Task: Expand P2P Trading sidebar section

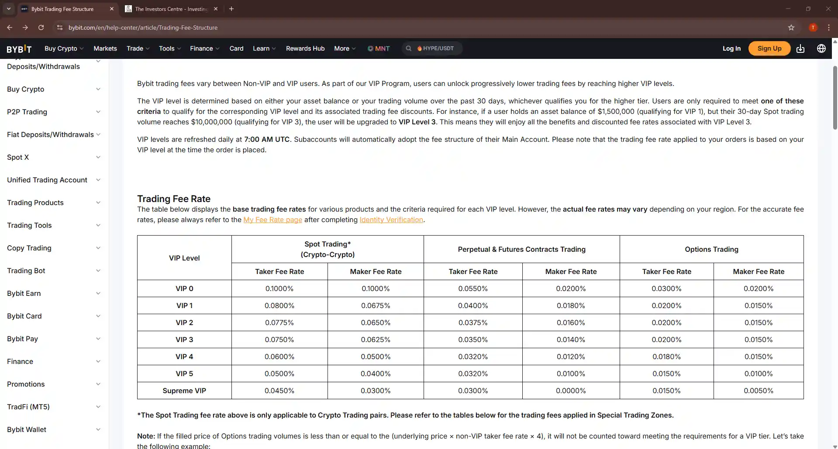Action: click(54, 112)
